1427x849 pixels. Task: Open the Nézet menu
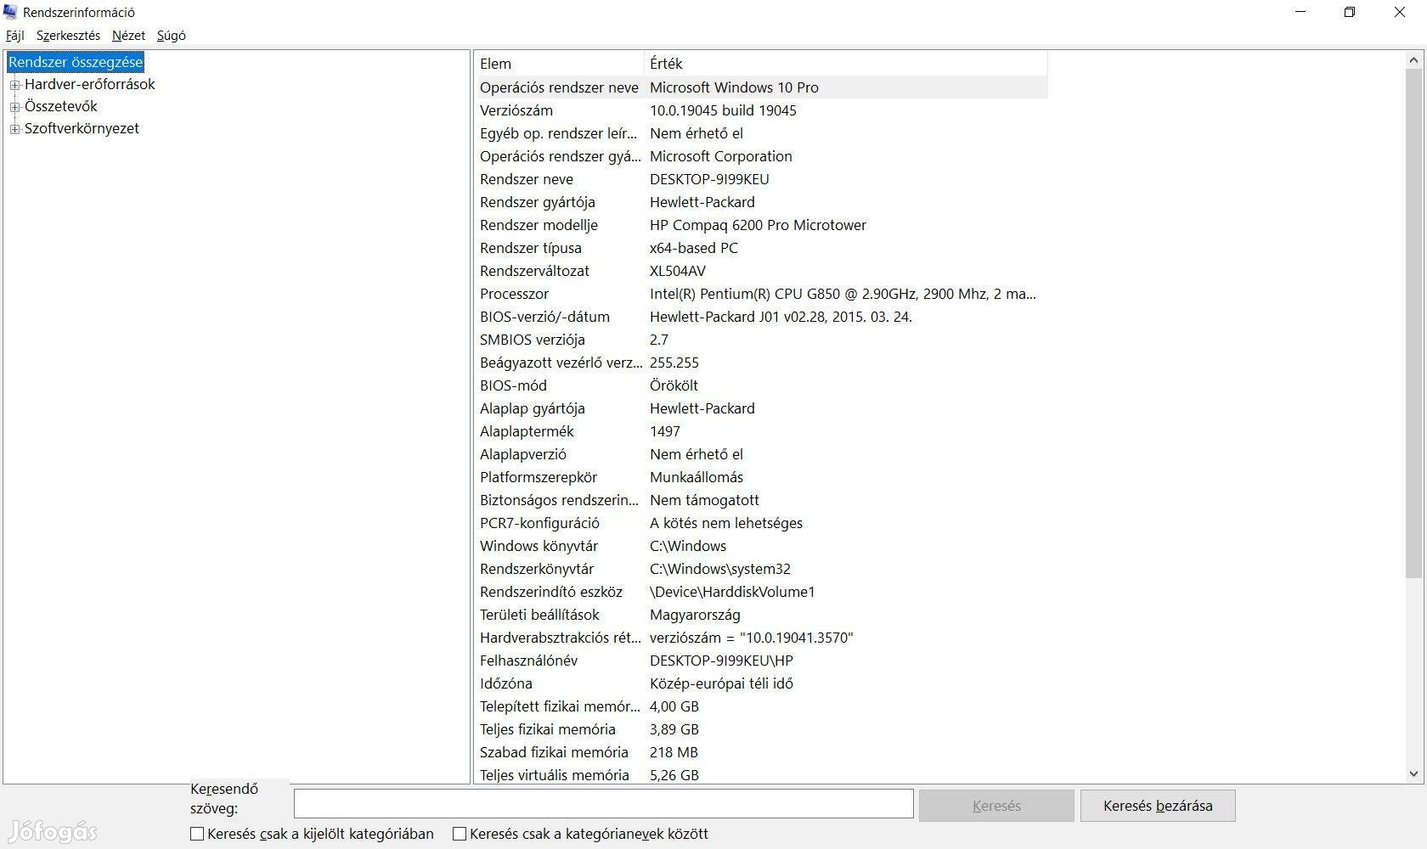[128, 36]
